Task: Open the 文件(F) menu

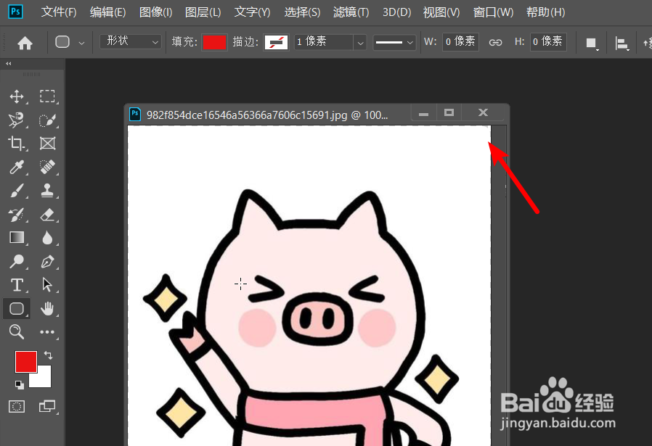Action: (59, 12)
